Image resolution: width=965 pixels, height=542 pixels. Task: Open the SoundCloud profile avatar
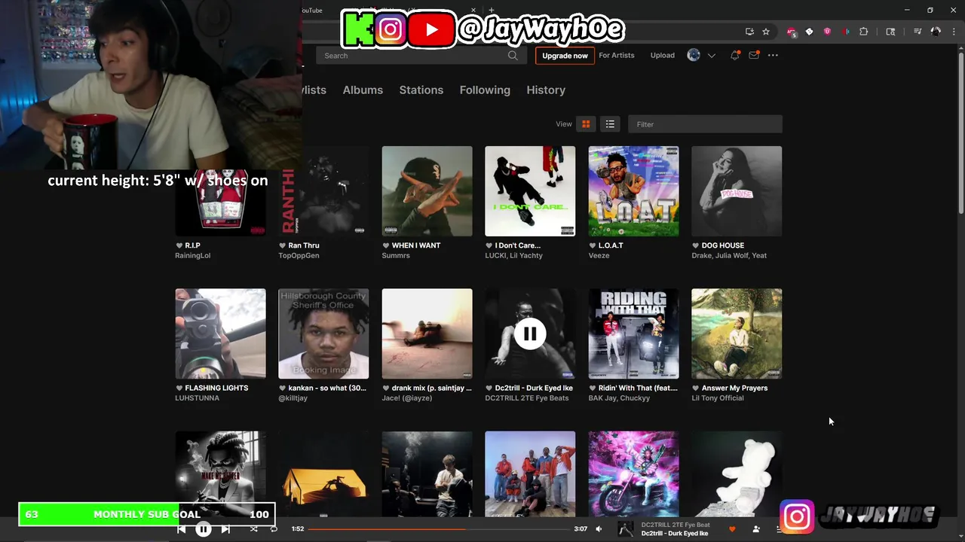click(694, 55)
